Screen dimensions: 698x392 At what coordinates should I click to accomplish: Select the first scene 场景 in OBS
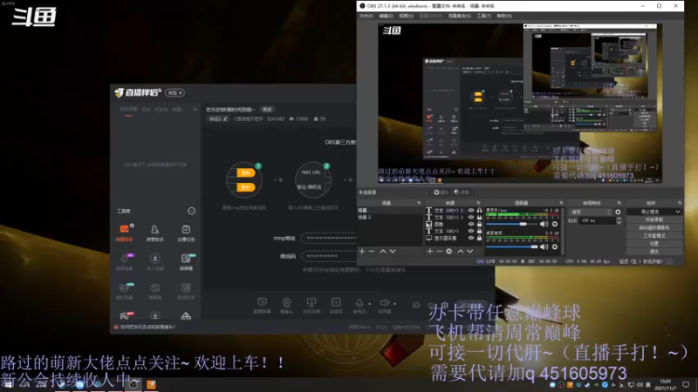pyautogui.click(x=389, y=210)
